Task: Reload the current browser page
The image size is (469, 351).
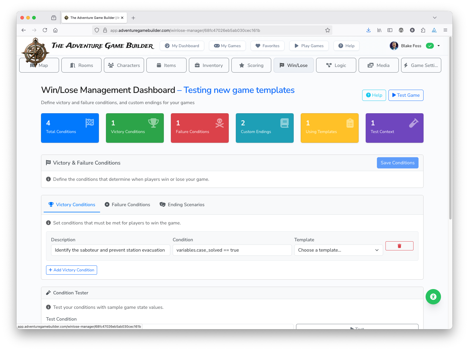Action: click(45, 30)
